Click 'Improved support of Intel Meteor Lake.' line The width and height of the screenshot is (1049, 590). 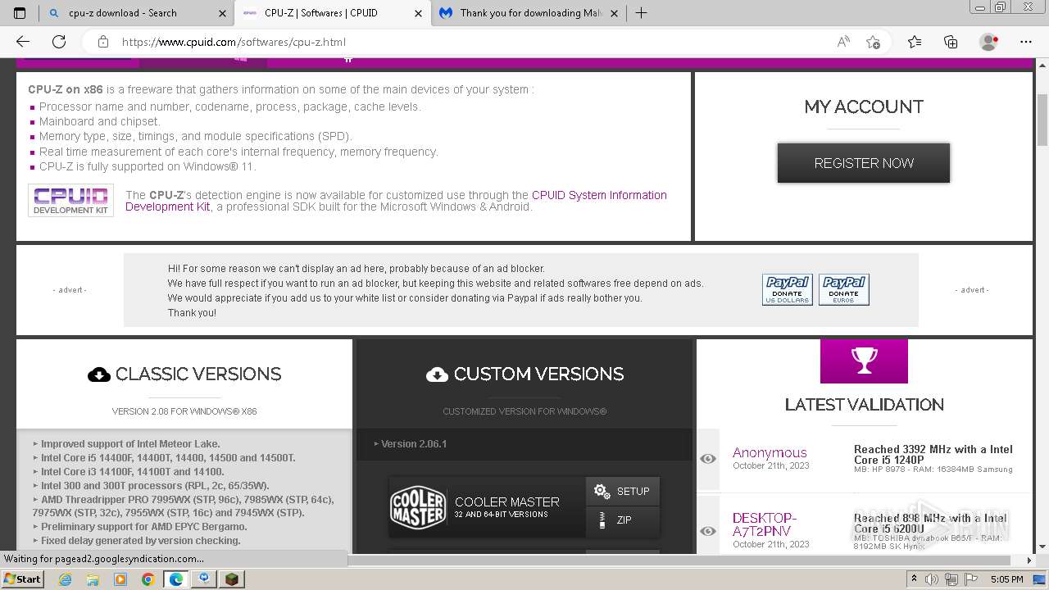130,444
